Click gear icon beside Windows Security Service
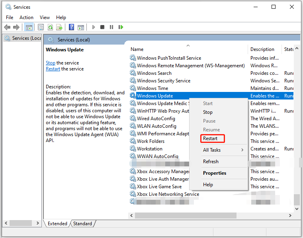 133,80
